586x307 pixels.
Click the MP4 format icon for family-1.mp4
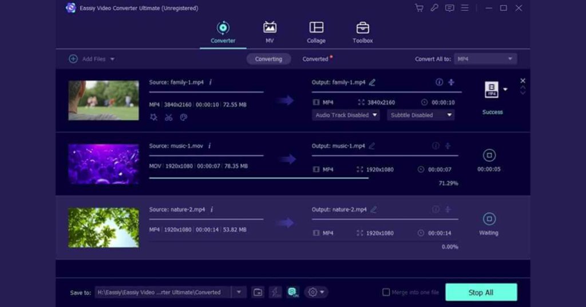click(x=492, y=90)
